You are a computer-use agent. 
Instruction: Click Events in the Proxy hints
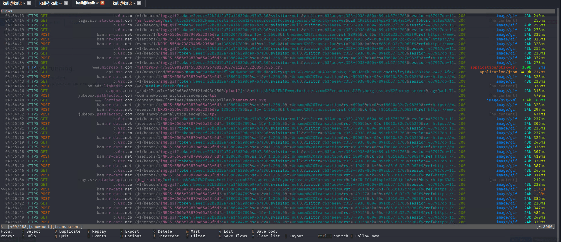click(x=99, y=236)
